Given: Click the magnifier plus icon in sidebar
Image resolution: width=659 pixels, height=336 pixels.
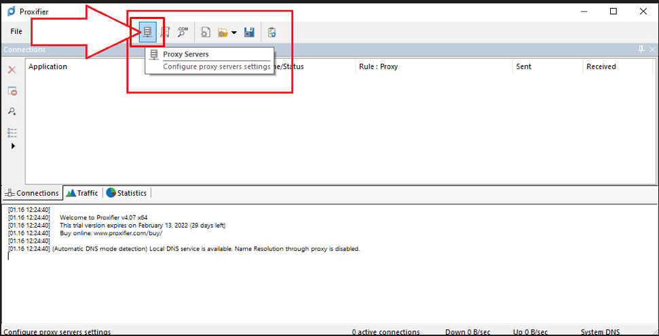Looking at the screenshot, I should coord(12,112).
